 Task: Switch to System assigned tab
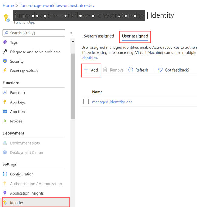click(x=99, y=36)
